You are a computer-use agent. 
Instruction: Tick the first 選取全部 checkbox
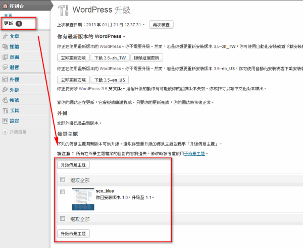tap(63, 179)
